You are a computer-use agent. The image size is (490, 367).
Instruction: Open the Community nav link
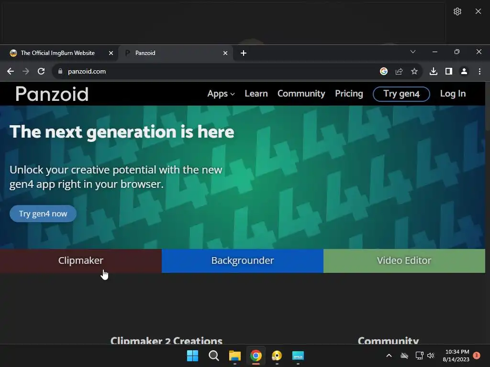[x=301, y=94]
